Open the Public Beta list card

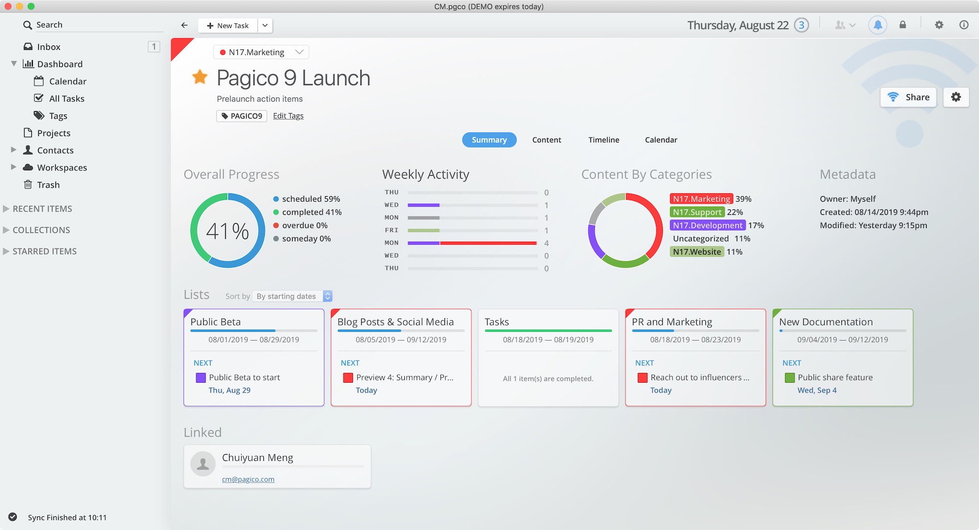pos(254,357)
